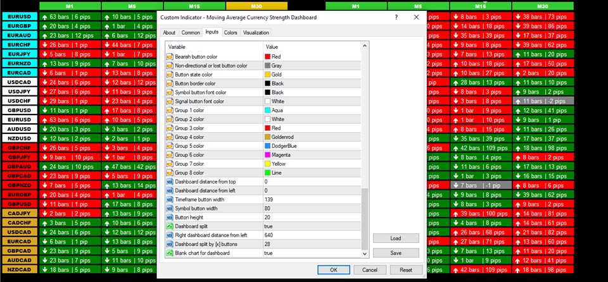The width and height of the screenshot is (608, 282).
Task: Click the Bearish button color variable icon
Action: click(169, 56)
